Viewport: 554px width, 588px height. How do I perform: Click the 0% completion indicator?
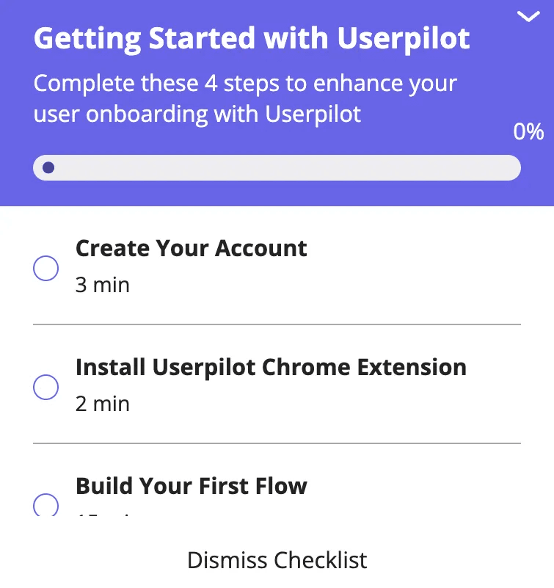[x=530, y=132]
